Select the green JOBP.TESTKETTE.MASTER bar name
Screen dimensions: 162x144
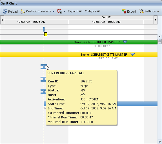pyautogui.click(x=97, y=42)
